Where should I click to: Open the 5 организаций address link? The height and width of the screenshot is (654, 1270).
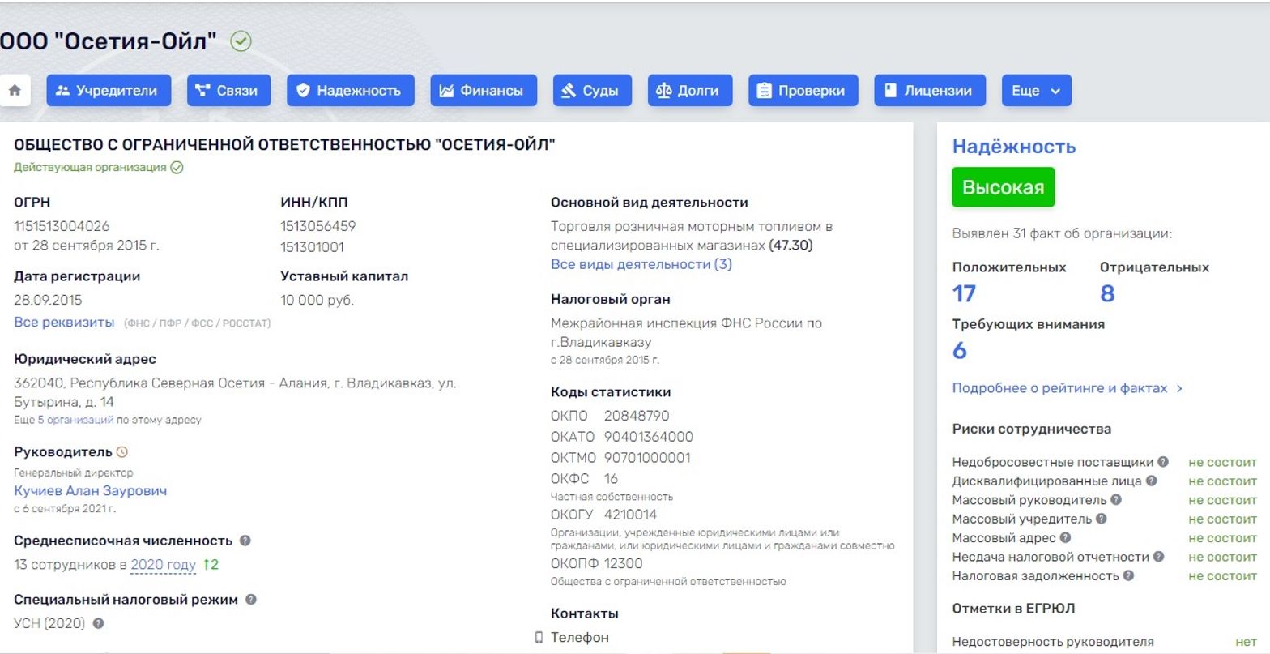click(x=75, y=420)
